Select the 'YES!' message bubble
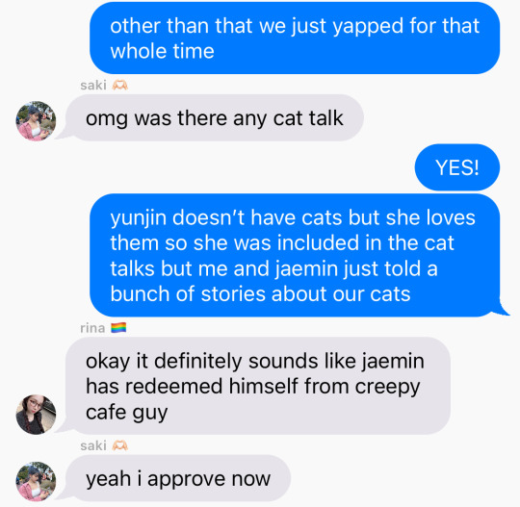Screen dimensions: 520x507 [x=457, y=167]
